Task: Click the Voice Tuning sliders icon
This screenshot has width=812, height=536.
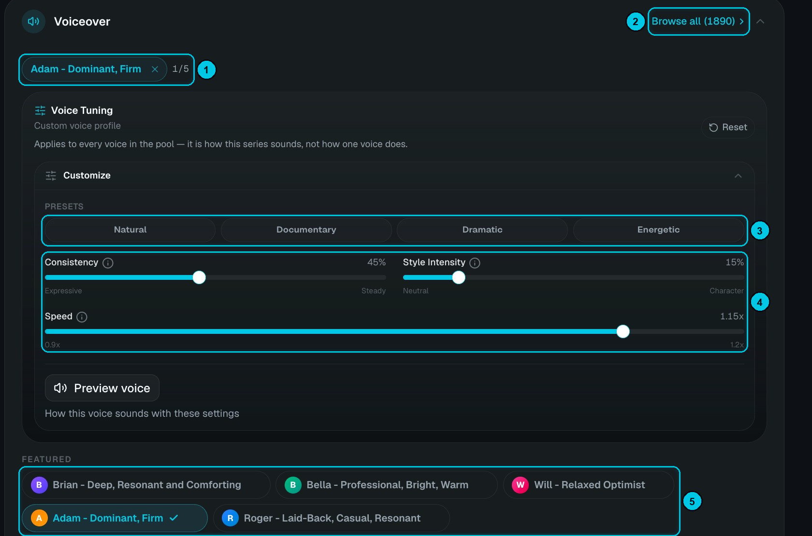Action: pyautogui.click(x=40, y=110)
